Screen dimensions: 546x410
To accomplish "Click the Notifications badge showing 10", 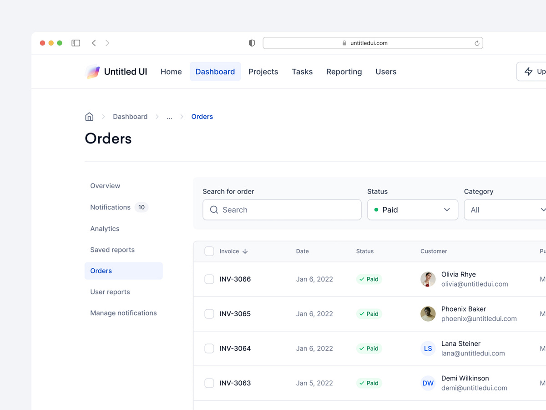I will [x=142, y=207].
